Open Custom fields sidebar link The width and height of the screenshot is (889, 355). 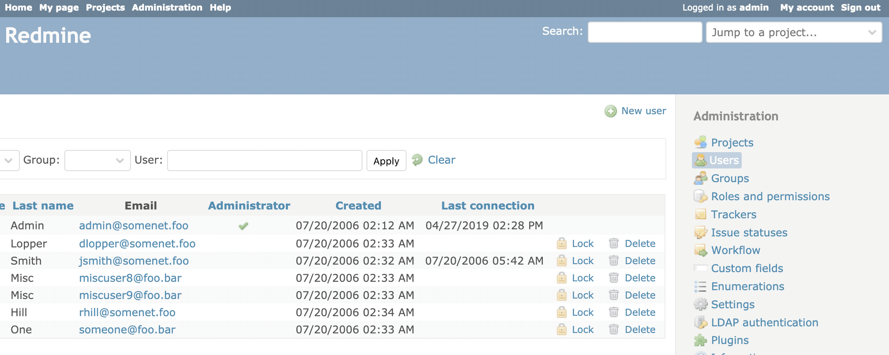point(747,268)
